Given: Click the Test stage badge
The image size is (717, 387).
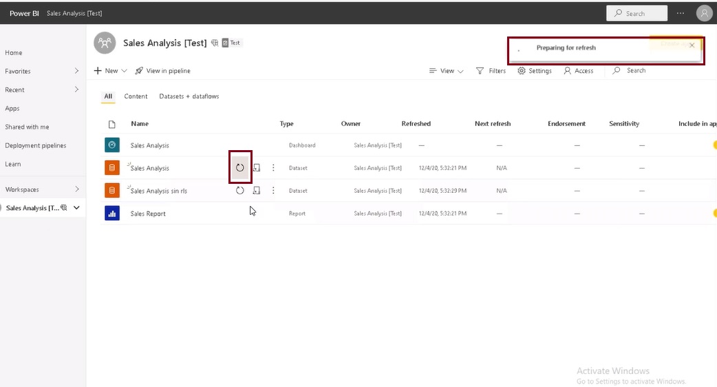Looking at the screenshot, I should 231,43.
